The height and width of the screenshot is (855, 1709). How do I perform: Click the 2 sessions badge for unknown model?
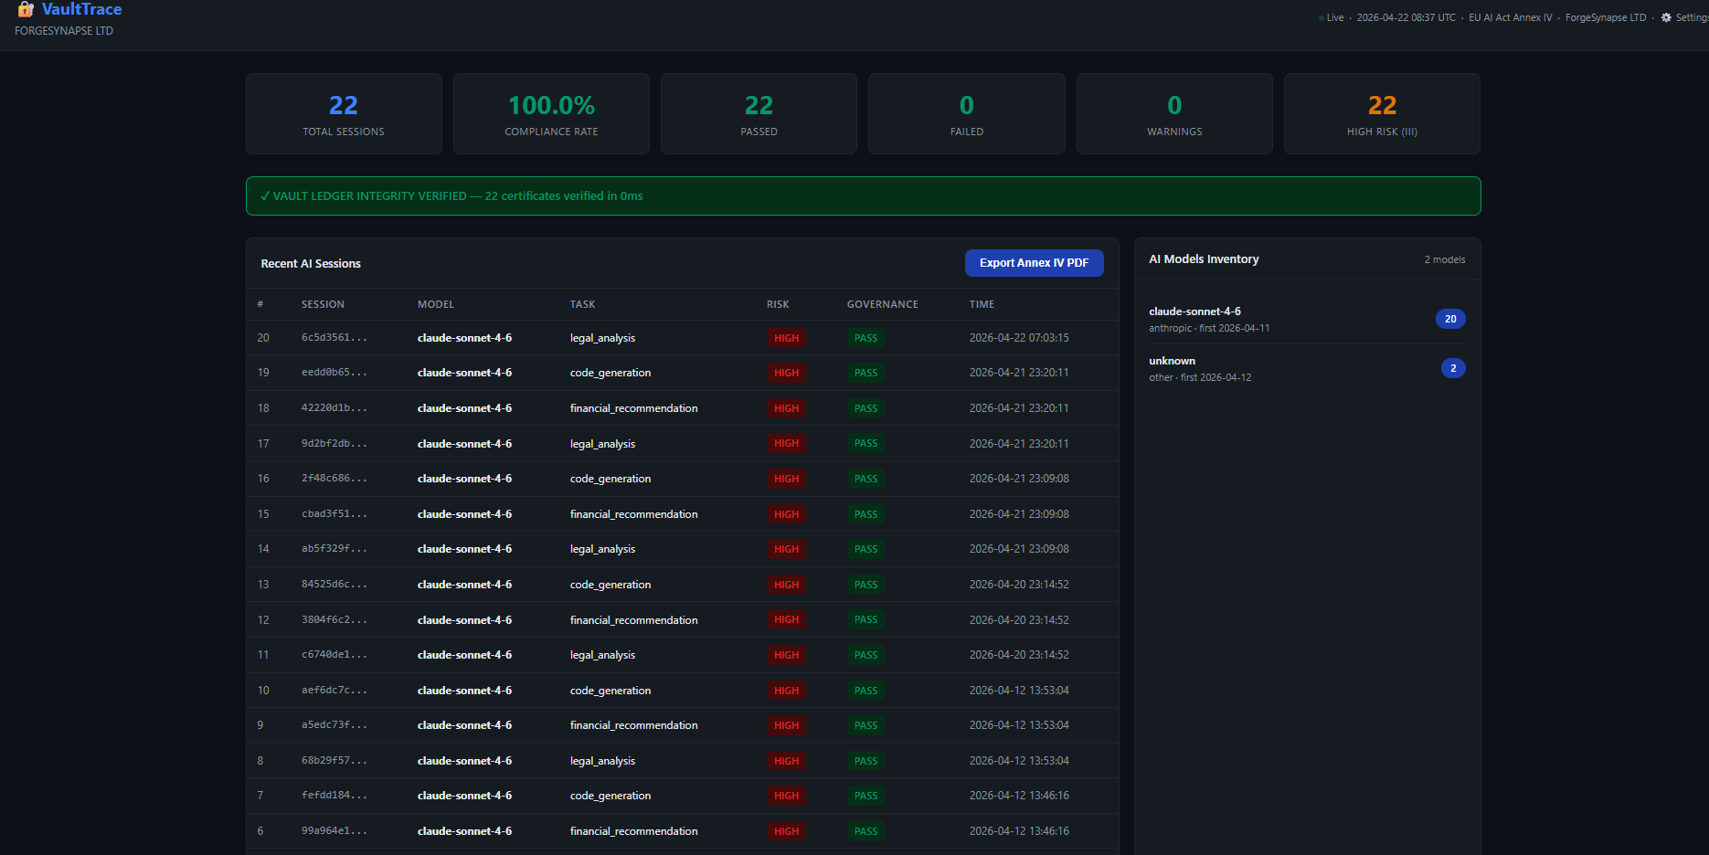click(1453, 368)
